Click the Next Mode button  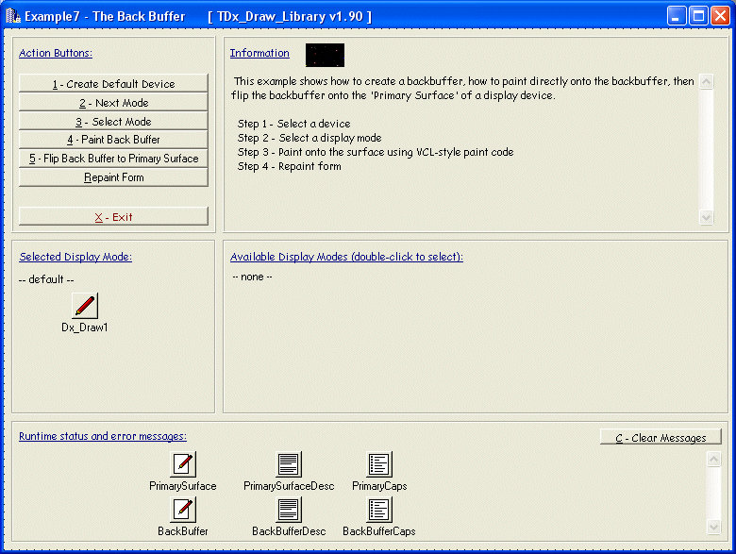[x=113, y=103]
